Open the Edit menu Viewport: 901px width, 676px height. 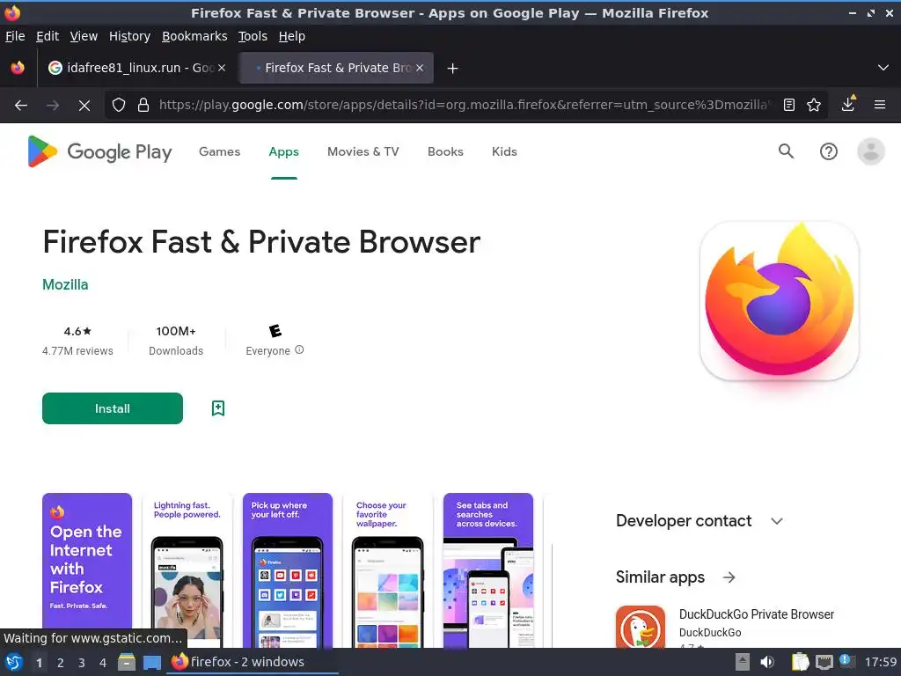pyautogui.click(x=48, y=36)
